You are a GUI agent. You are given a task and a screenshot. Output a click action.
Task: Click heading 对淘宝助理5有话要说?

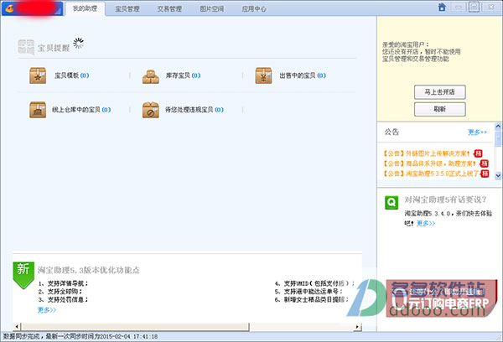[445, 199]
